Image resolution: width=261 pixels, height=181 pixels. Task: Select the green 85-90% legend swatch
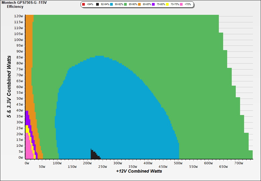pos(125,5)
